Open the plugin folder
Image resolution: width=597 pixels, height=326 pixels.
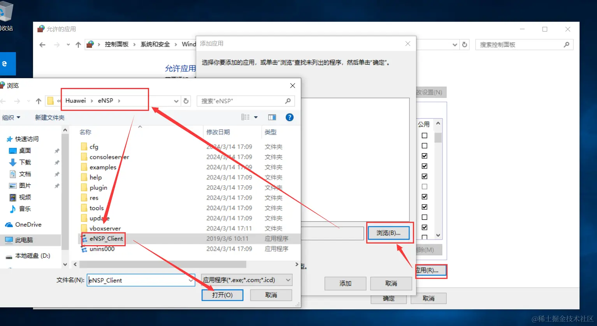[98, 188]
